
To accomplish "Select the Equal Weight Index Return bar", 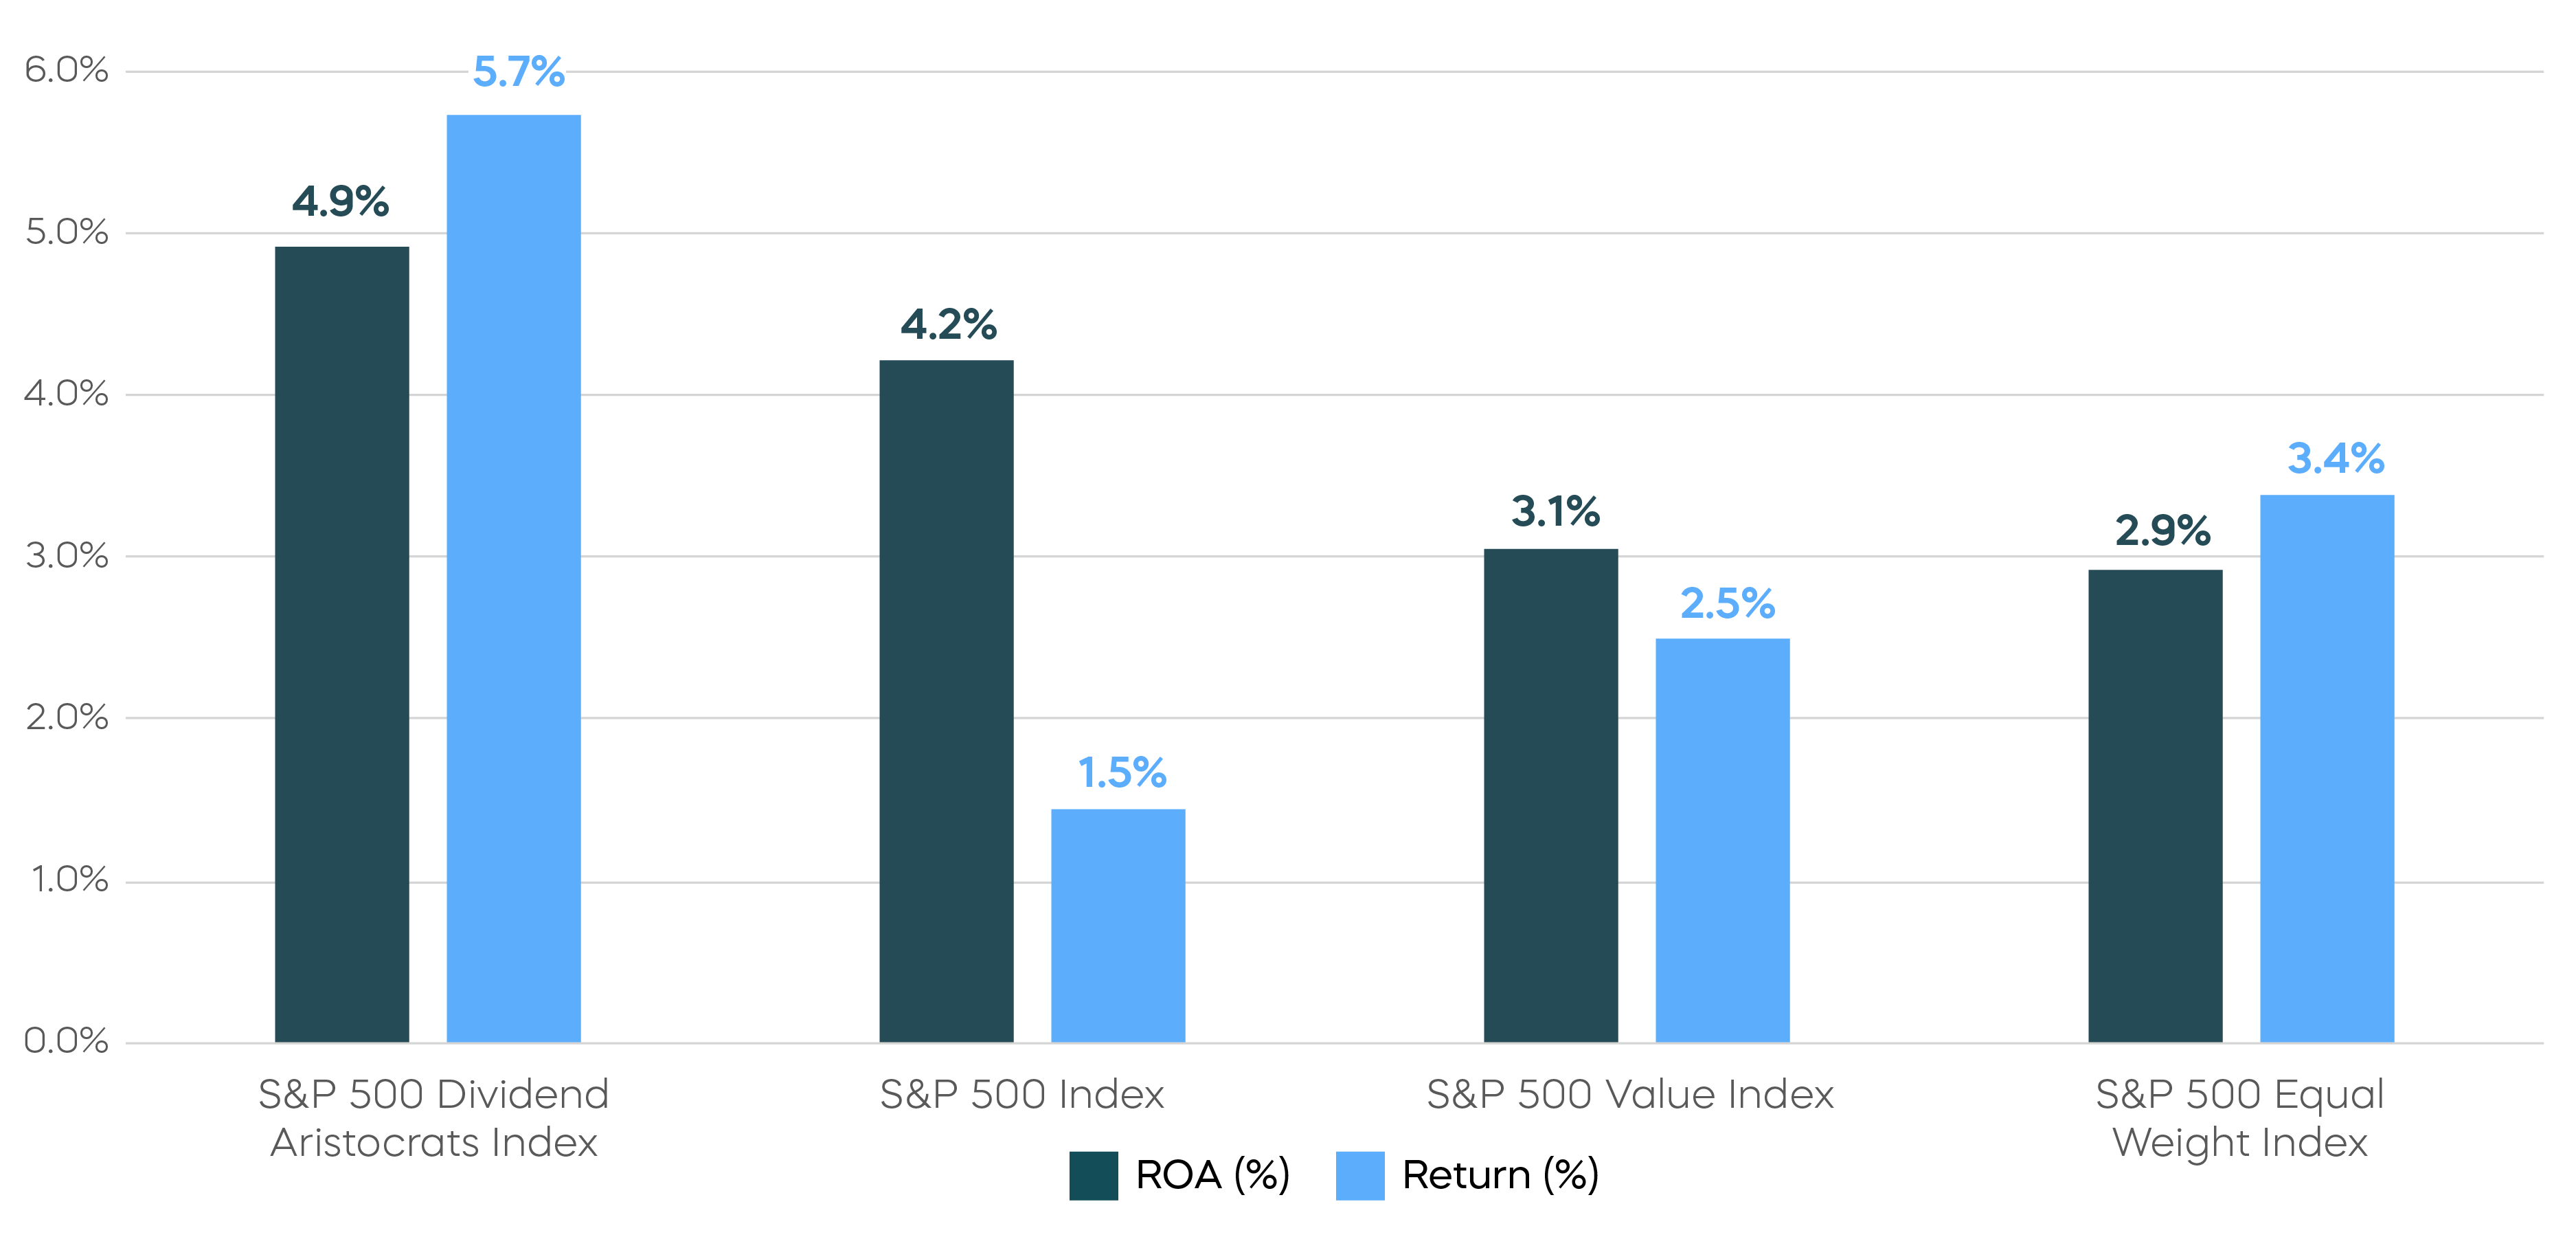I will tap(2327, 768).
